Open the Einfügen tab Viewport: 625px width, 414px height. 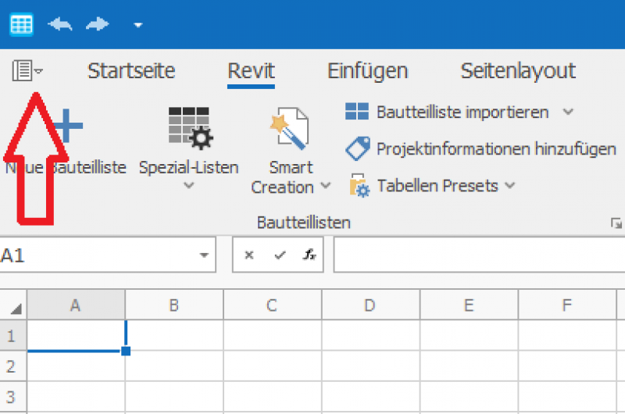coord(367,71)
